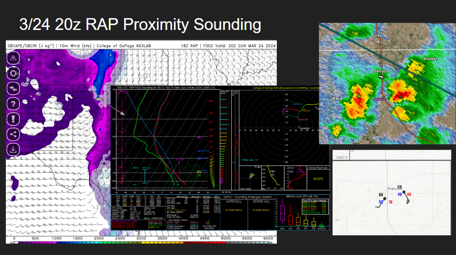The height and width of the screenshot is (255, 456).
Task: Click the green triangle marker near Waka storm
Action: pyautogui.click(x=359, y=96)
